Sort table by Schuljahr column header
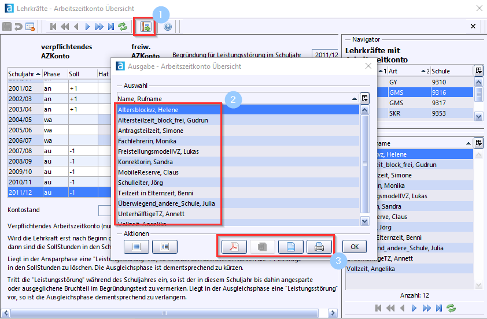The width and height of the screenshot is (487, 319). 25,74
